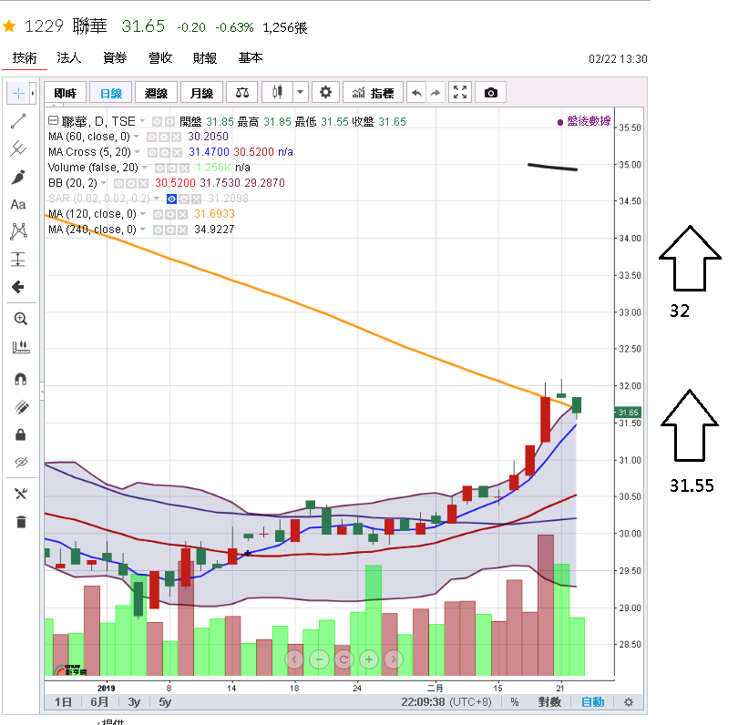738x725 pixels.
Task: Switch to the 基本 tab
Action: pos(250,58)
